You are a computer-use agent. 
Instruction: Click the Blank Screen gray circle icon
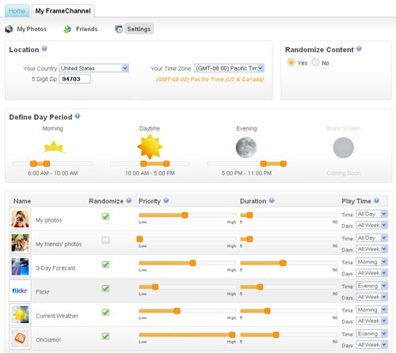(343, 147)
